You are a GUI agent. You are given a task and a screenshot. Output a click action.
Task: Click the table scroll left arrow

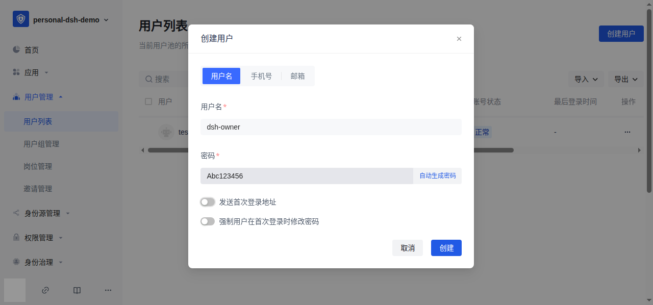143,150
